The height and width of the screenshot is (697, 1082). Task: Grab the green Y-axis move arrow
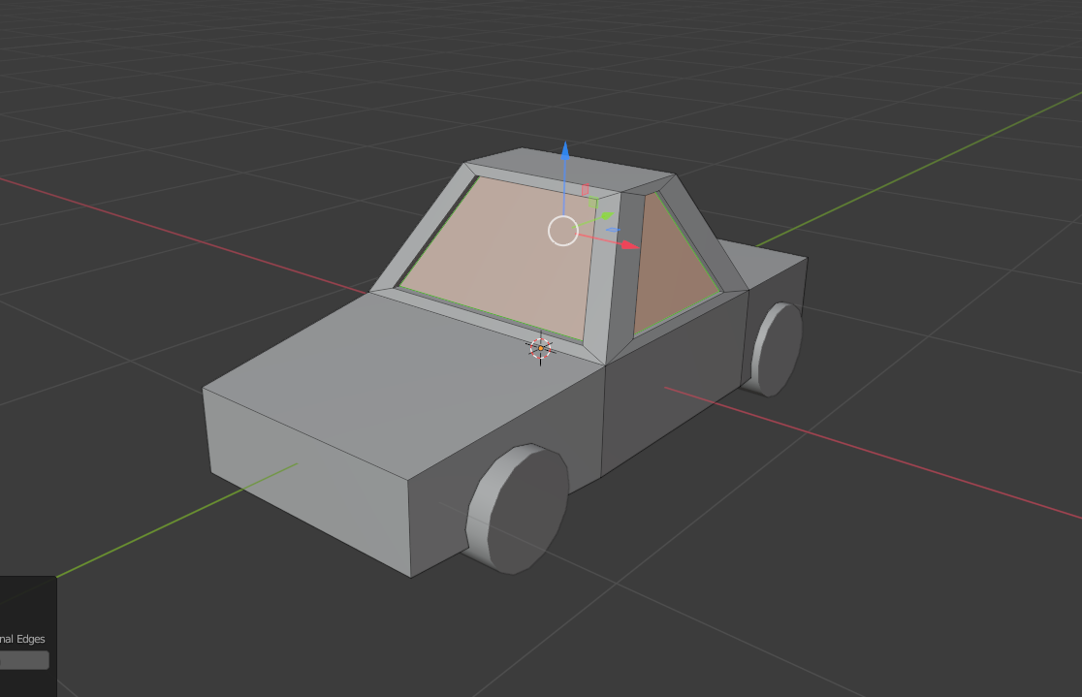(x=607, y=216)
